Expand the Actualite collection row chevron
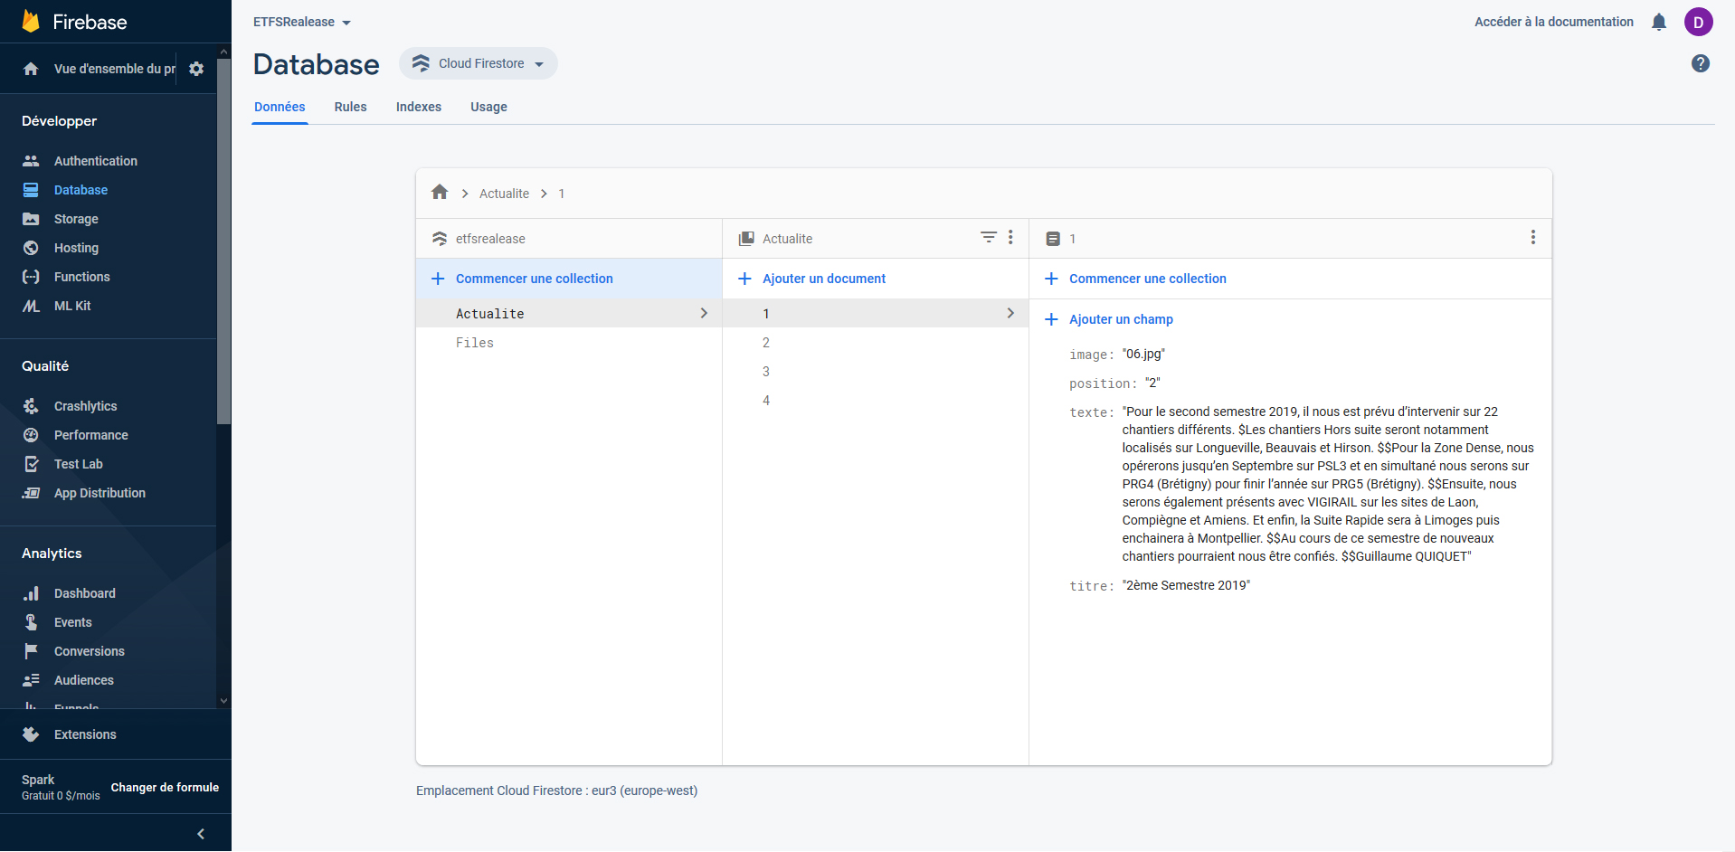Screen dimensions: 1735x852 pos(704,313)
